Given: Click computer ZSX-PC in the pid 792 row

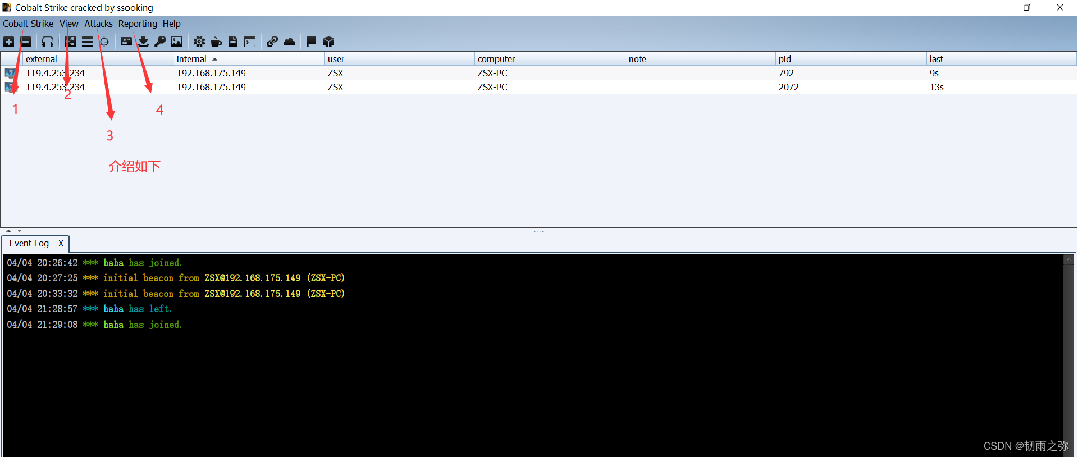Looking at the screenshot, I should [x=492, y=73].
